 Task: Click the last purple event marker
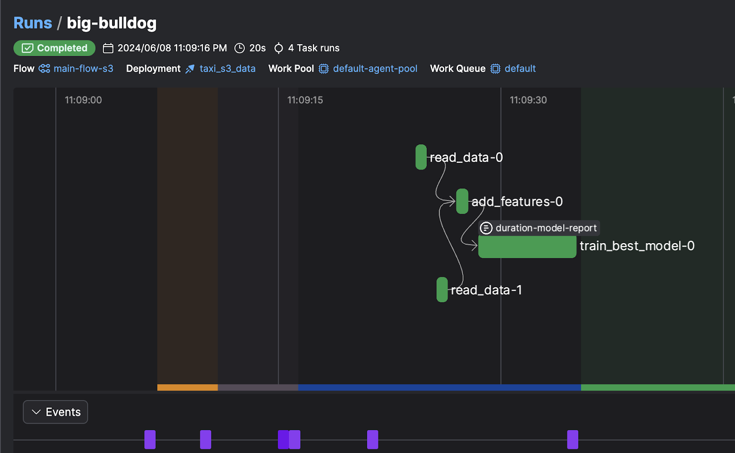pyautogui.click(x=572, y=440)
